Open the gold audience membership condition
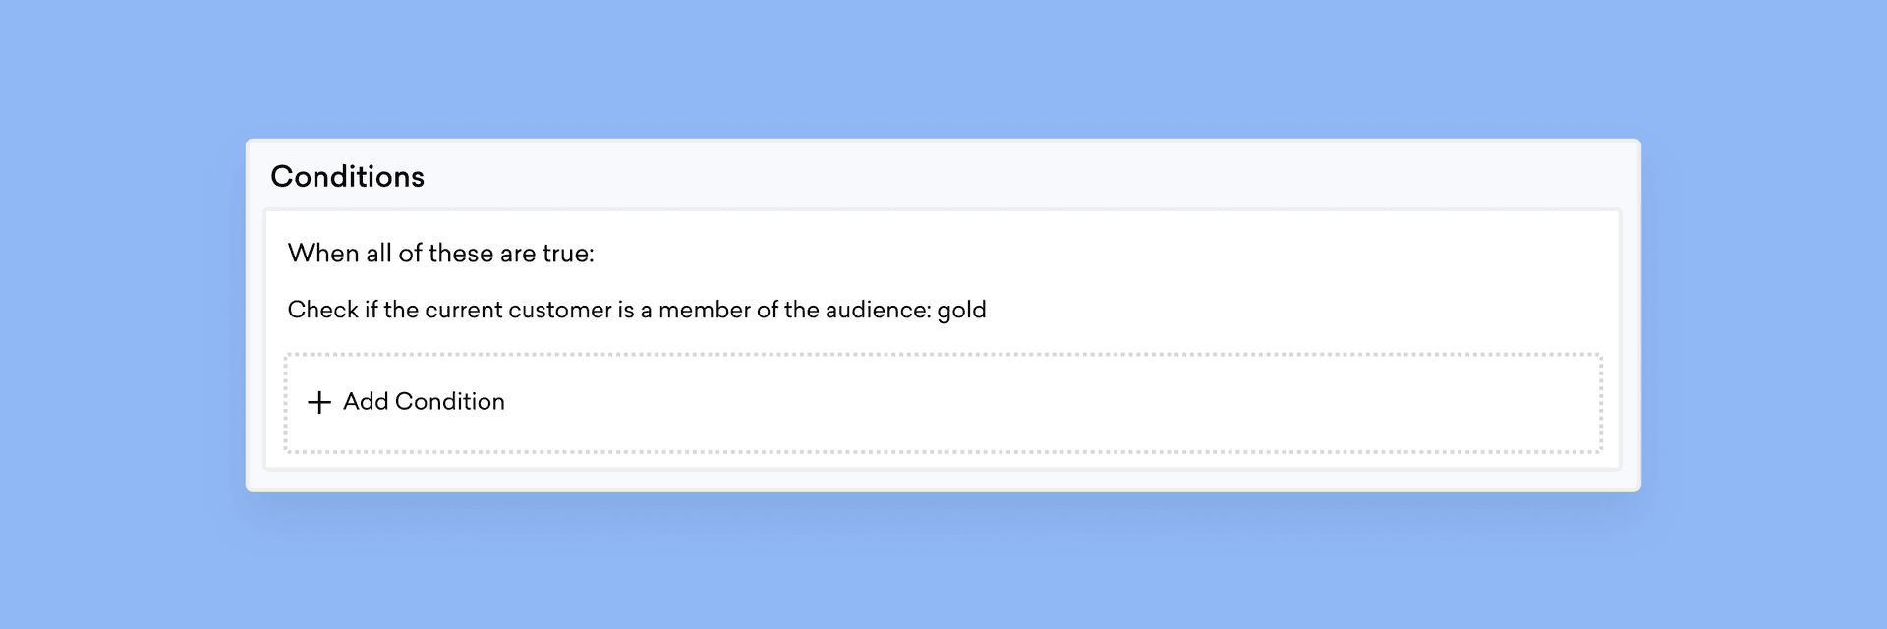Screen dimensions: 1887x629 (x=636, y=311)
